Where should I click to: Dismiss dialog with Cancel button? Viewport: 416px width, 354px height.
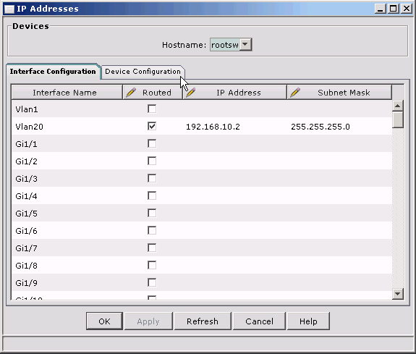[259, 321]
